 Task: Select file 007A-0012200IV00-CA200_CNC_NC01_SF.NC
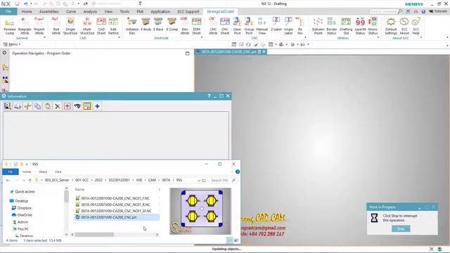(x=116, y=211)
